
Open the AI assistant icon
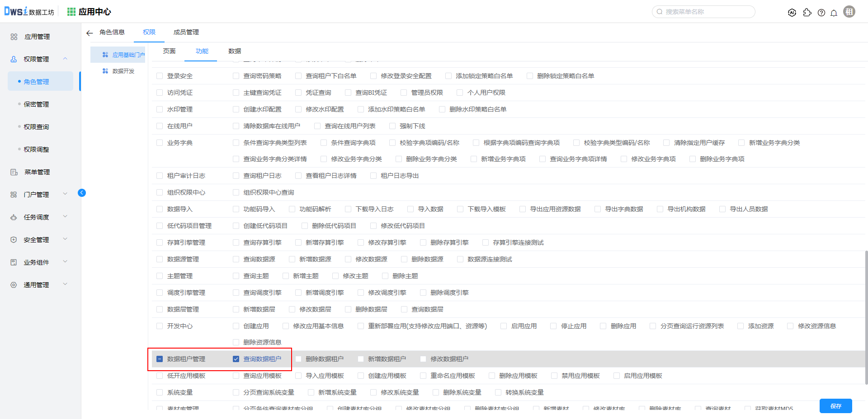[792, 13]
